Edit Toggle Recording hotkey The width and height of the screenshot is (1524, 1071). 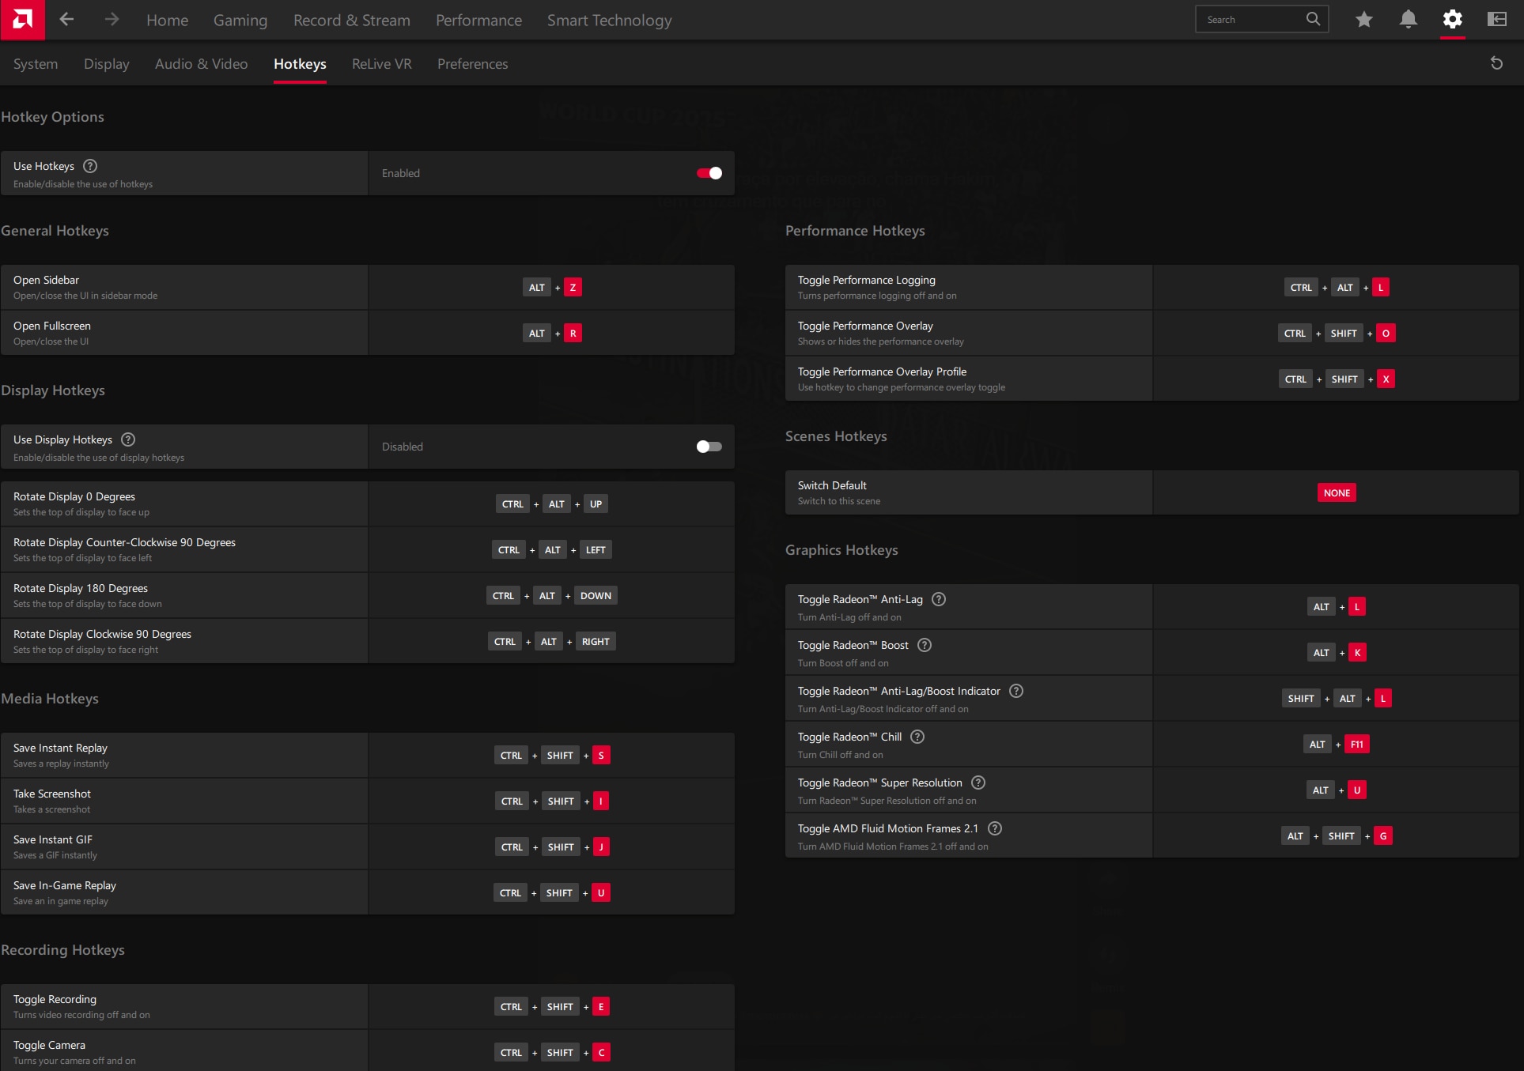coord(552,1007)
